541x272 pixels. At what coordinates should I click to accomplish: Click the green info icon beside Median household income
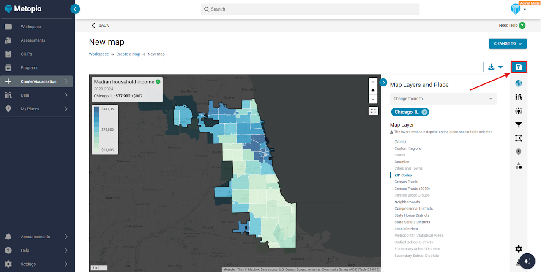(x=158, y=82)
